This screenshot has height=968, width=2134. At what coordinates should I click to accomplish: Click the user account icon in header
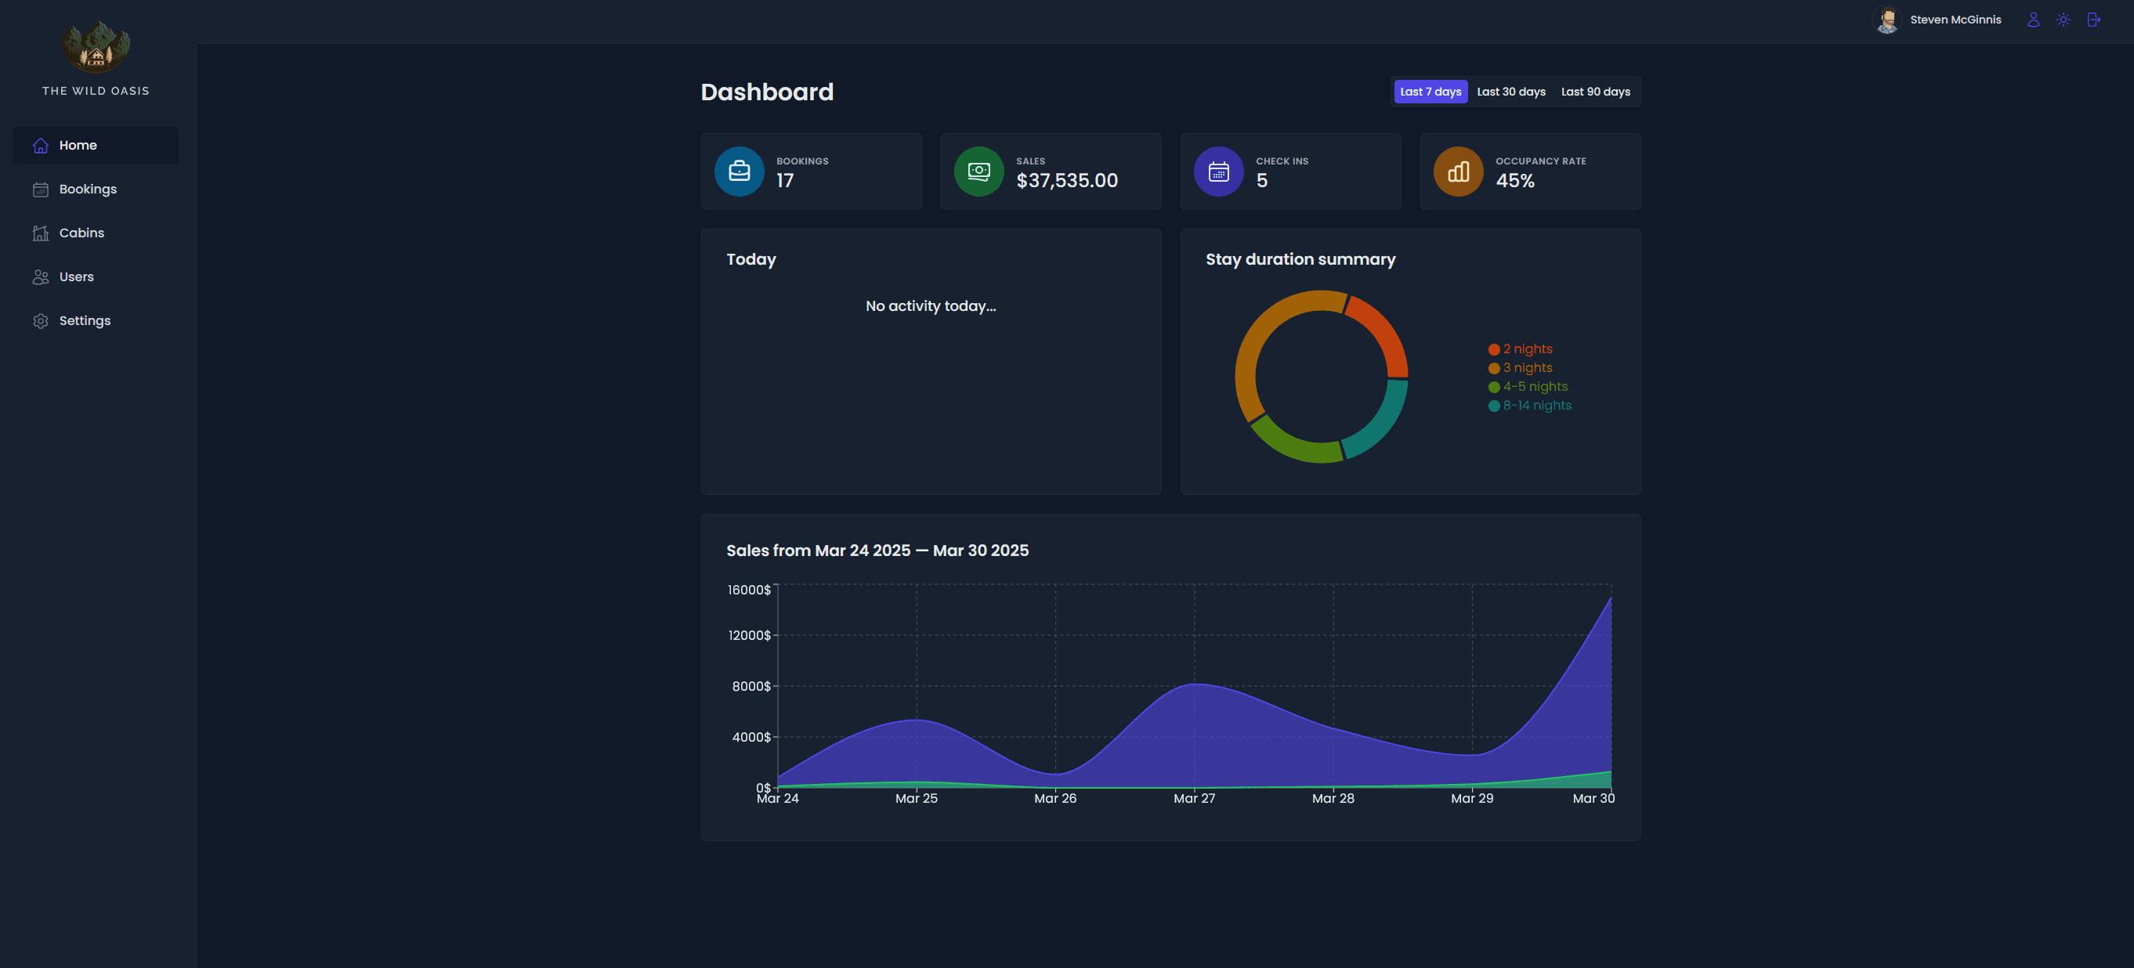[x=2033, y=20]
